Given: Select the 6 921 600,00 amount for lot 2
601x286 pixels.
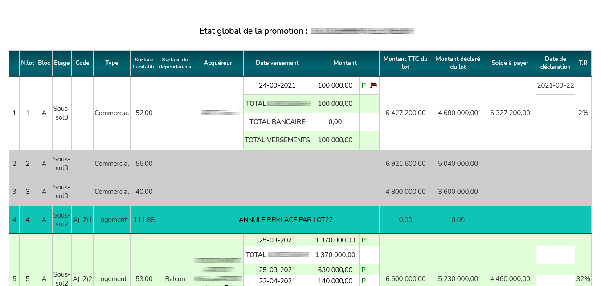Looking at the screenshot, I should [x=405, y=164].
